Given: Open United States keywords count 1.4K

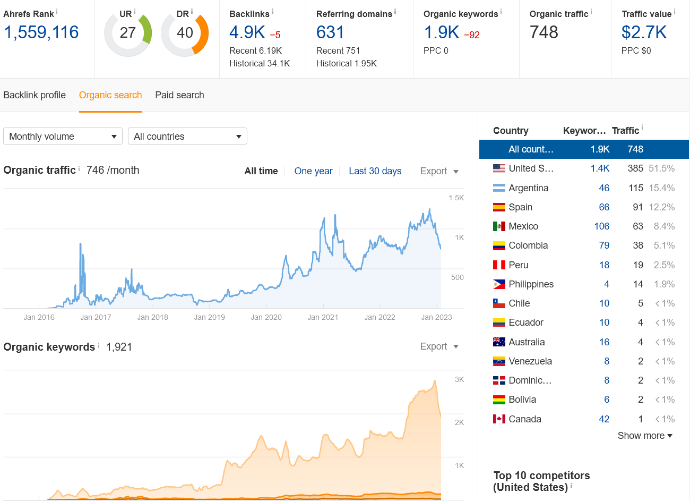Looking at the screenshot, I should [x=600, y=168].
